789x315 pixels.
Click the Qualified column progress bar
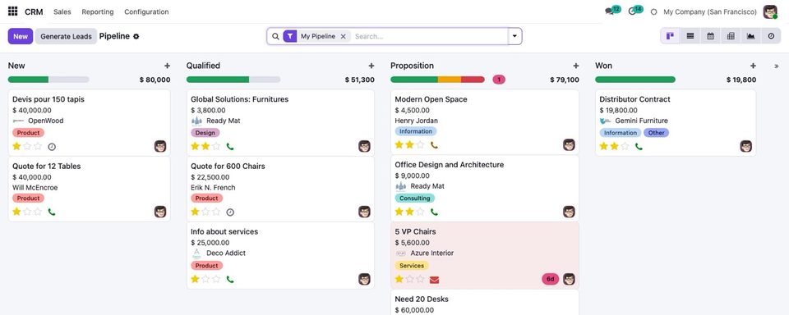click(x=233, y=80)
